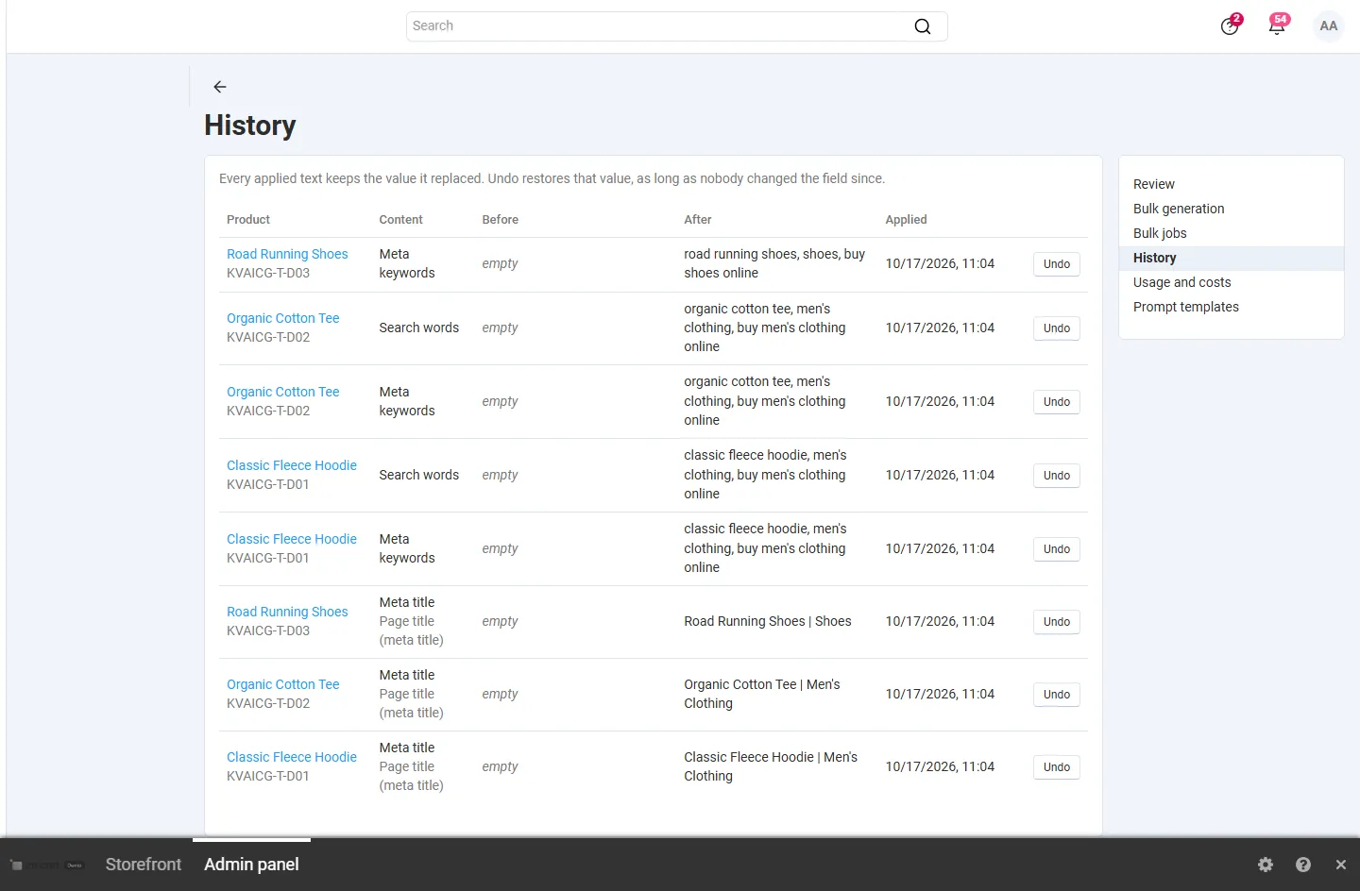The image size is (1360, 891).
Task: Click 'Organic Cotton Tee | Men's Clothing' After value
Action: click(762, 694)
